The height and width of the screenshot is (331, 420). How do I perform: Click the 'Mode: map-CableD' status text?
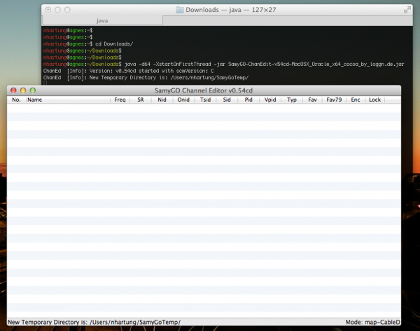372,322
